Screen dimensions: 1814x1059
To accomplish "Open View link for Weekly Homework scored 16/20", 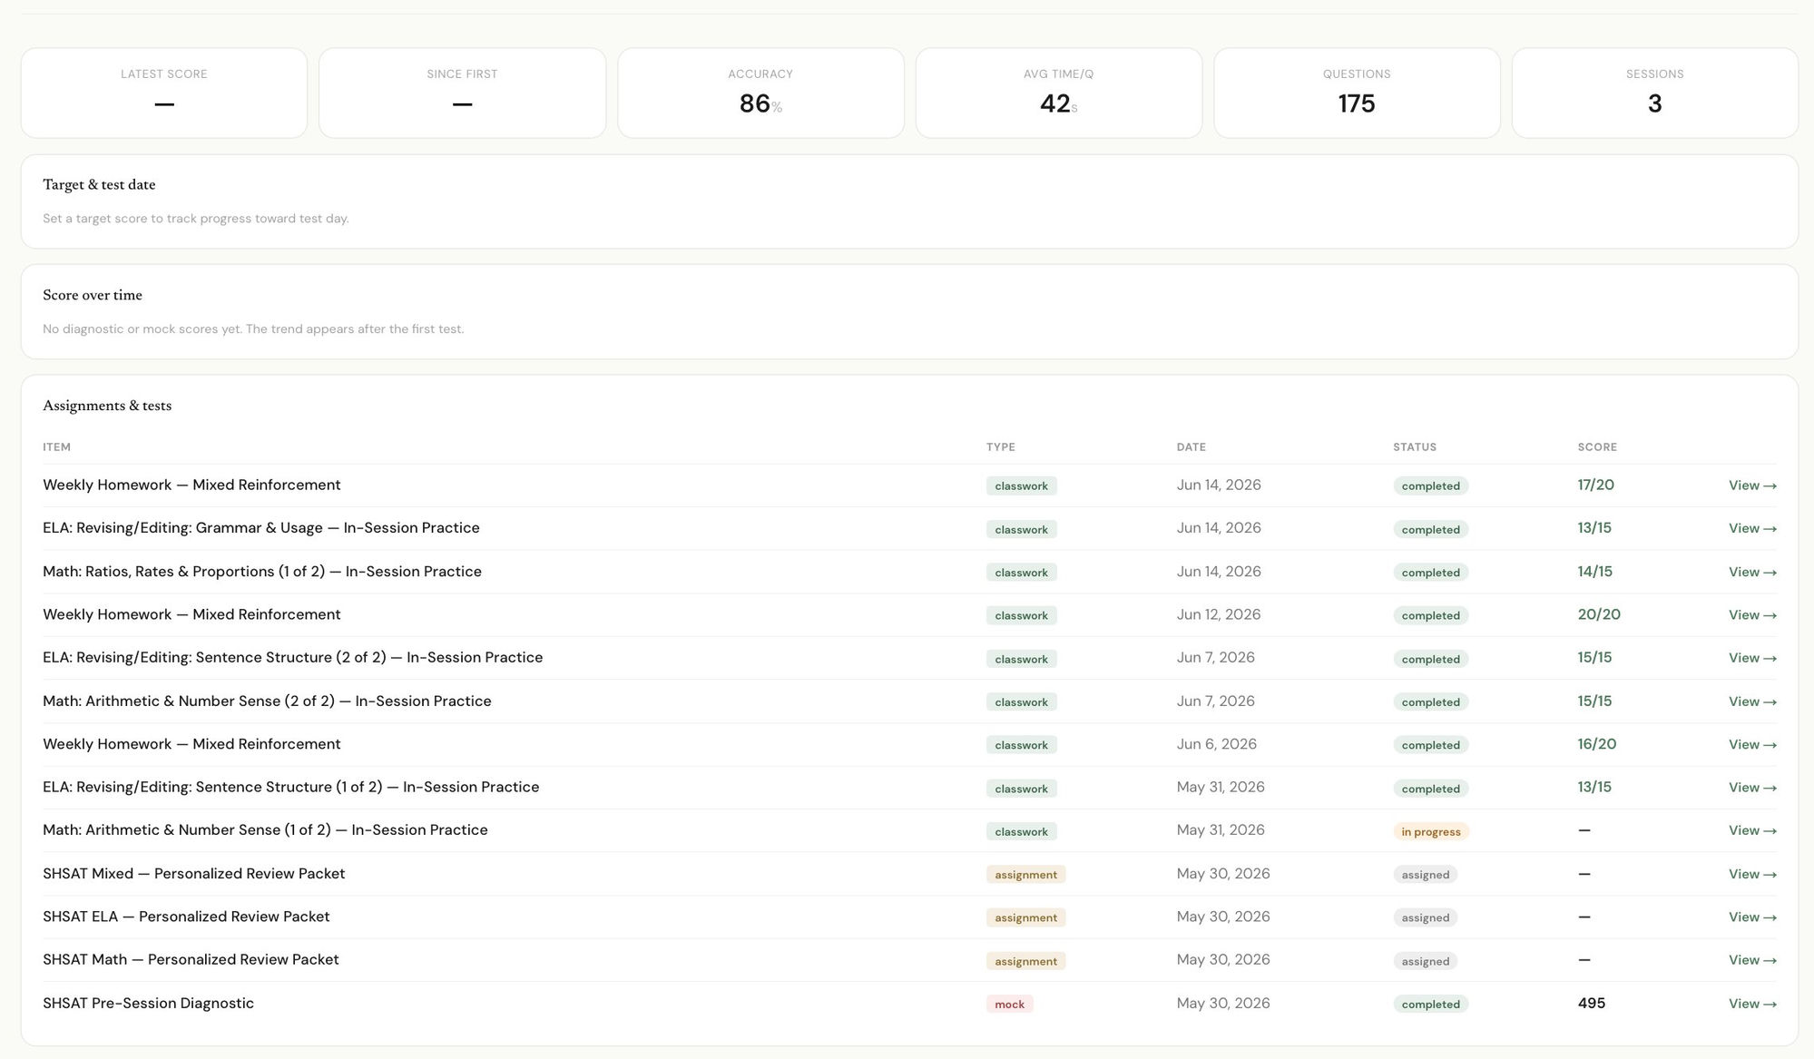I will click(1752, 744).
